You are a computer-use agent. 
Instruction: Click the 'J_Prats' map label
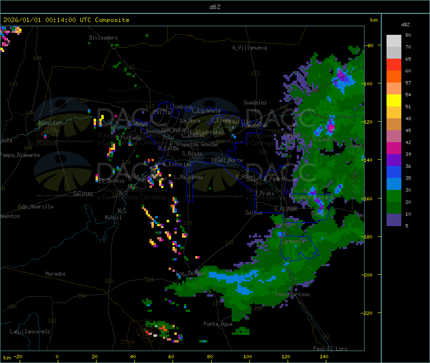coord(264,194)
